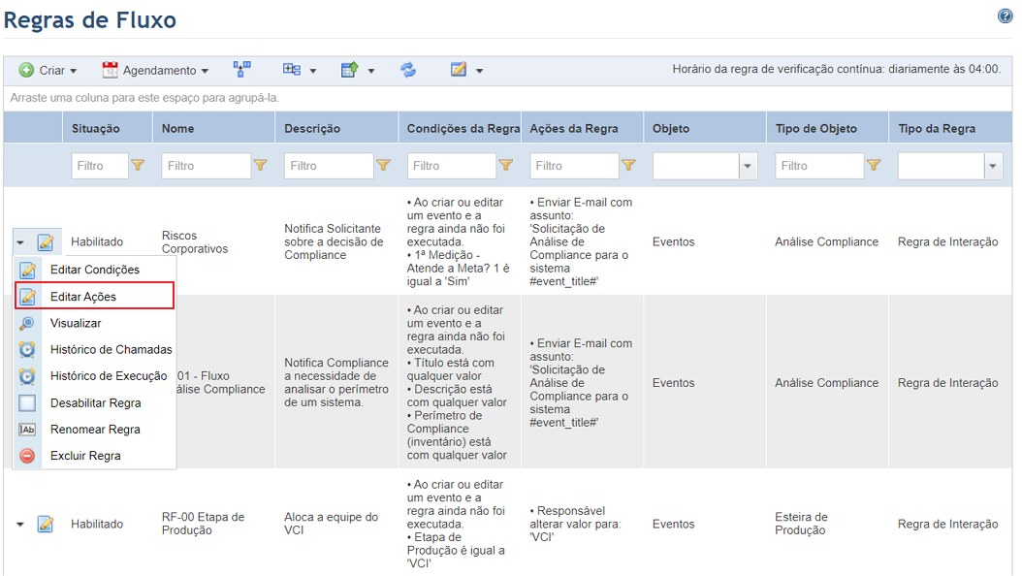Click the 'RF-00 Etapa de Produção' name cell
Viewport: 1022px width, 576px height.
point(203,524)
